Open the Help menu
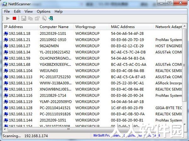189x141 pixels. point(59,12)
